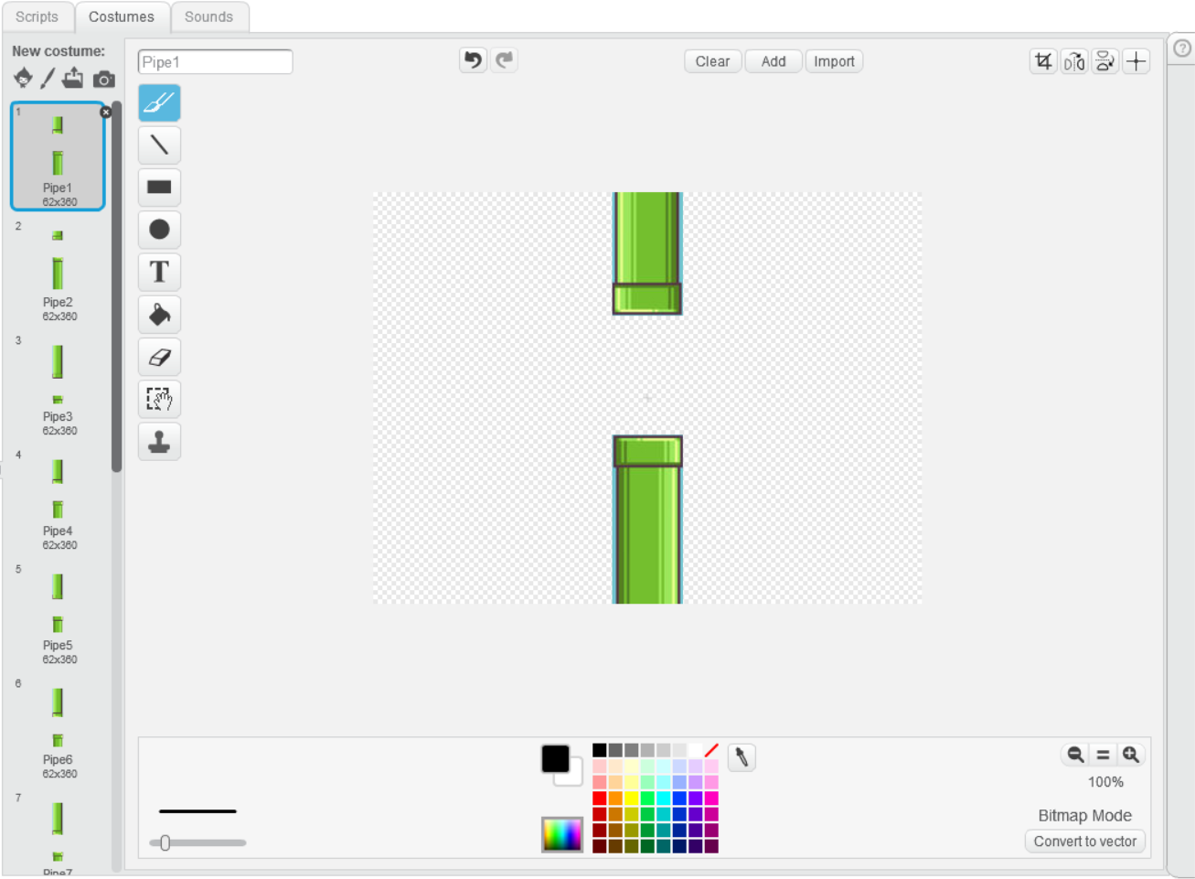Viewport: 1195px width, 879px height.
Task: Select the Pipe3 costume thumbnail
Action: [58, 384]
